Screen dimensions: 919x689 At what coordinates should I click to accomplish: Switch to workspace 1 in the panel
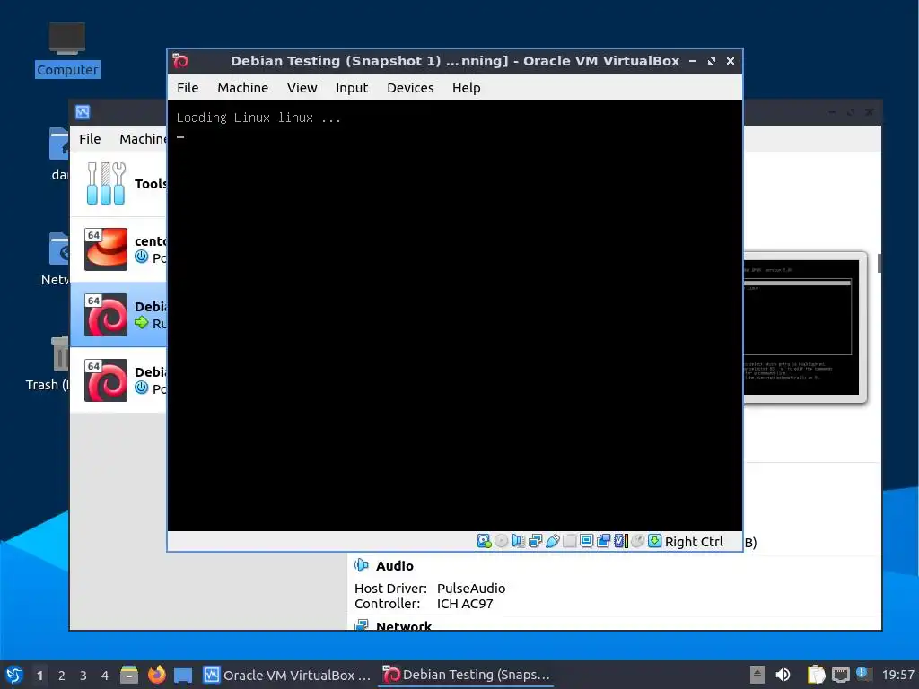pyautogui.click(x=39, y=676)
